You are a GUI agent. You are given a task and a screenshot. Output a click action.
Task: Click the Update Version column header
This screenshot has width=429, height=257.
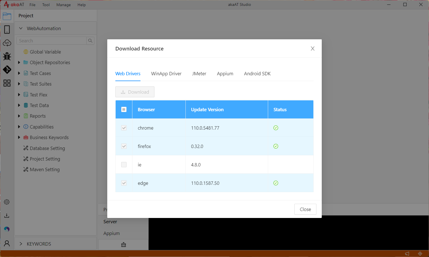click(227, 110)
